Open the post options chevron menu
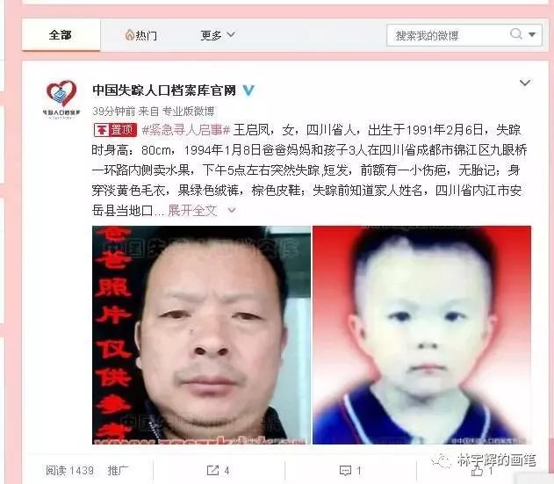Viewport: 554px width, 484px height. click(x=525, y=83)
